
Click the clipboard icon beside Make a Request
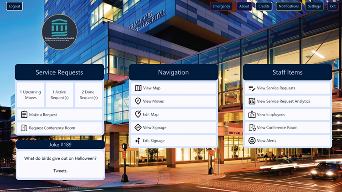click(24, 115)
